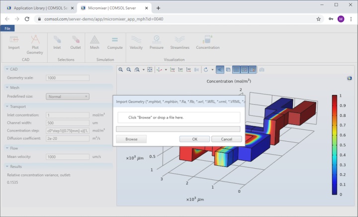Click the COMSOL logo in graphics corner

[x=350, y=78]
